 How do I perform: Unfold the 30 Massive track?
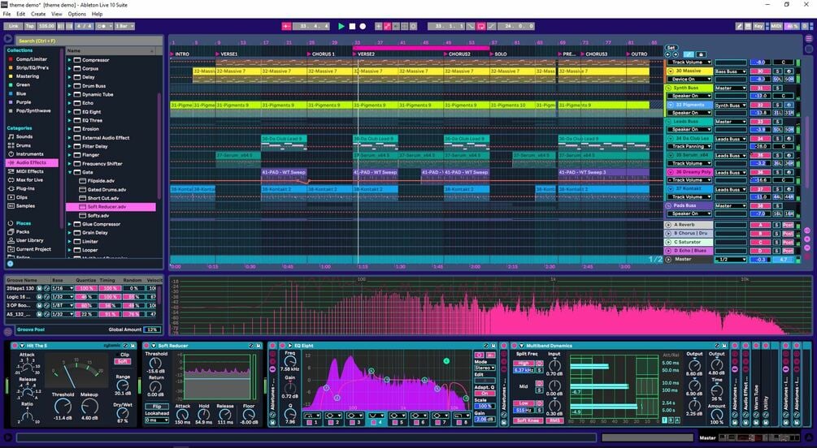pos(670,71)
